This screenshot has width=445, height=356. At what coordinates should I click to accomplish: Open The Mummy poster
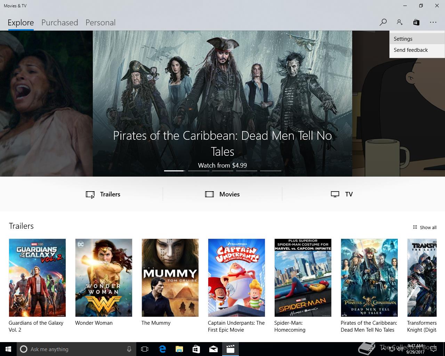pos(170,278)
